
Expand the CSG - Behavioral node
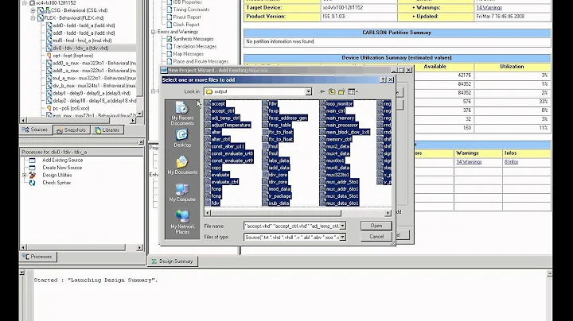33,10
